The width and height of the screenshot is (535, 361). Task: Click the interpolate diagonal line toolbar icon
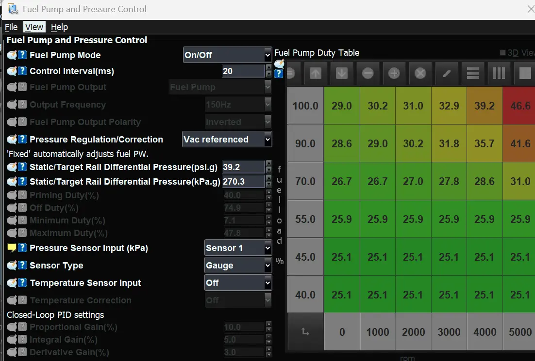coord(447,73)
